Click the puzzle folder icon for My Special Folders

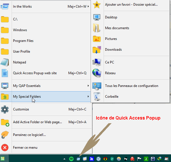click(5, 97)
